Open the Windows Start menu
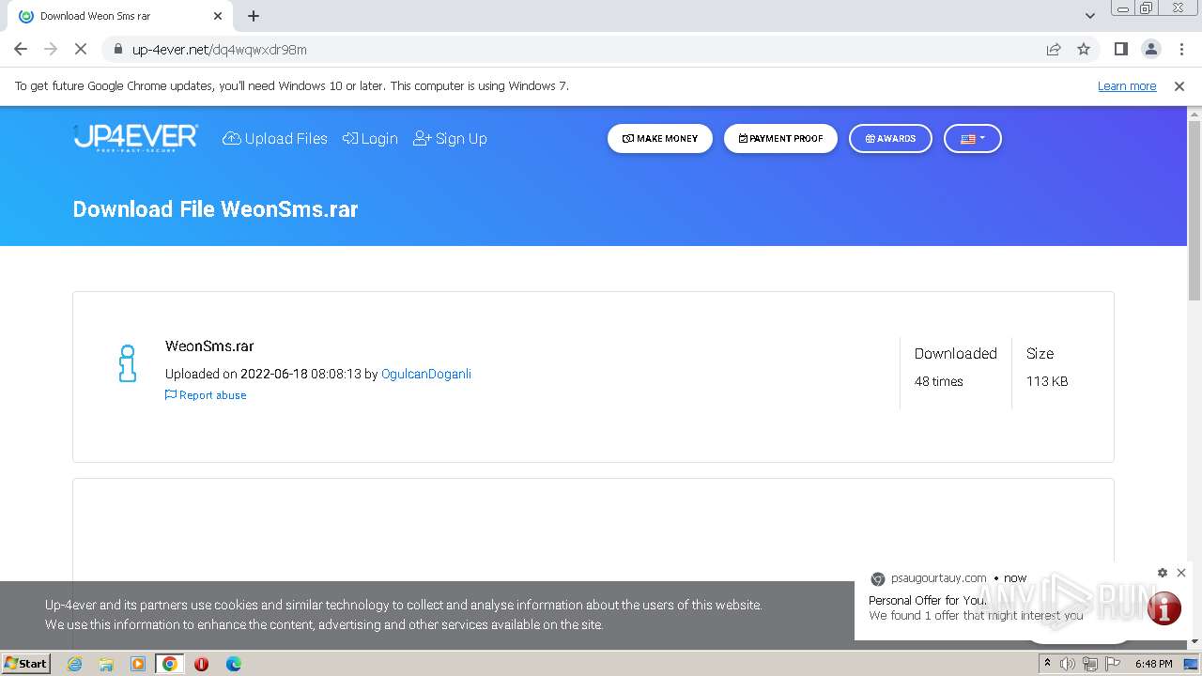The height and width of the screenshot is (676, 1202). point(26,663)
